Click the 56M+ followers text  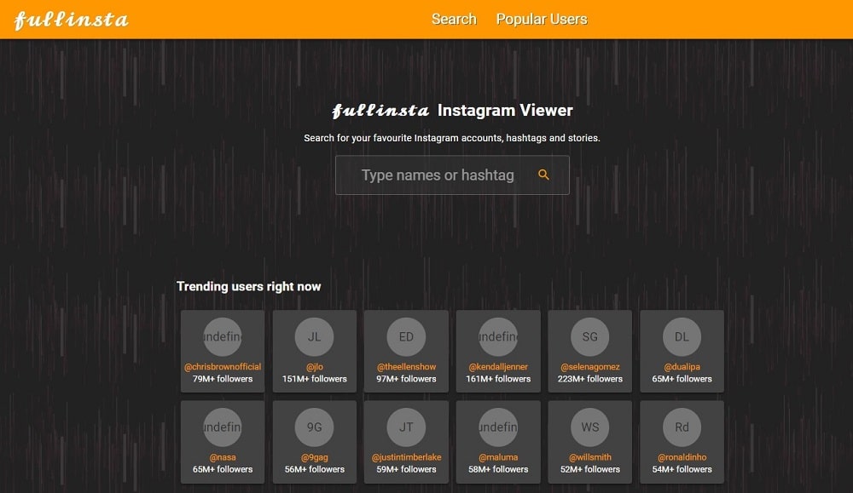tap(315, 469)
